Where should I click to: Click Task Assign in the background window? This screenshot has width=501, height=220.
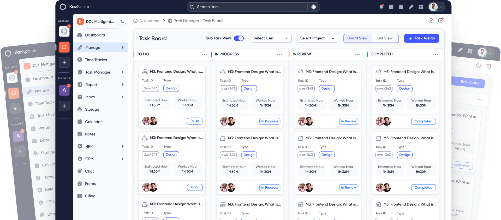point(468,82)
